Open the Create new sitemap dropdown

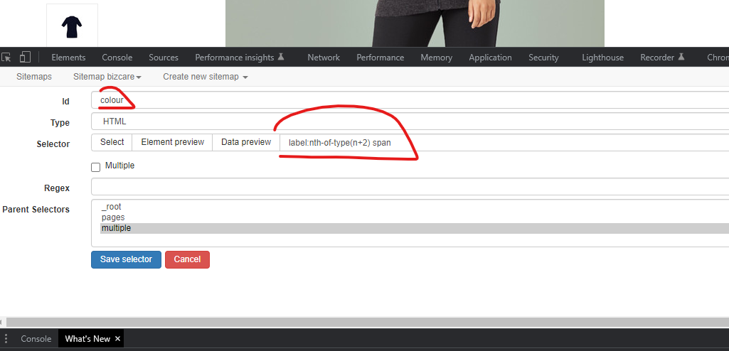(205, 77)
